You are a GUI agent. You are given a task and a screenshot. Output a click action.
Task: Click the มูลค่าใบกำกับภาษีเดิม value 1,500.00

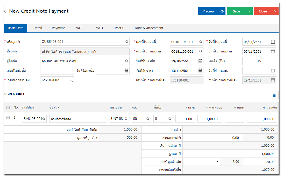(120, 130)
